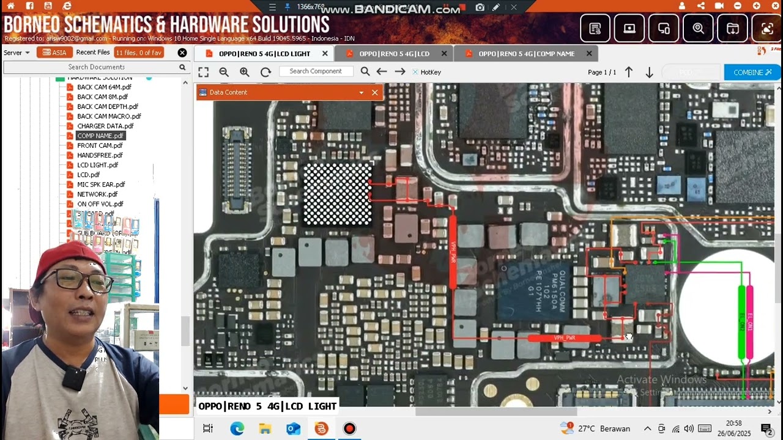Clear the file panel with black X
The image size is (783, 440).
click(182, 53)
